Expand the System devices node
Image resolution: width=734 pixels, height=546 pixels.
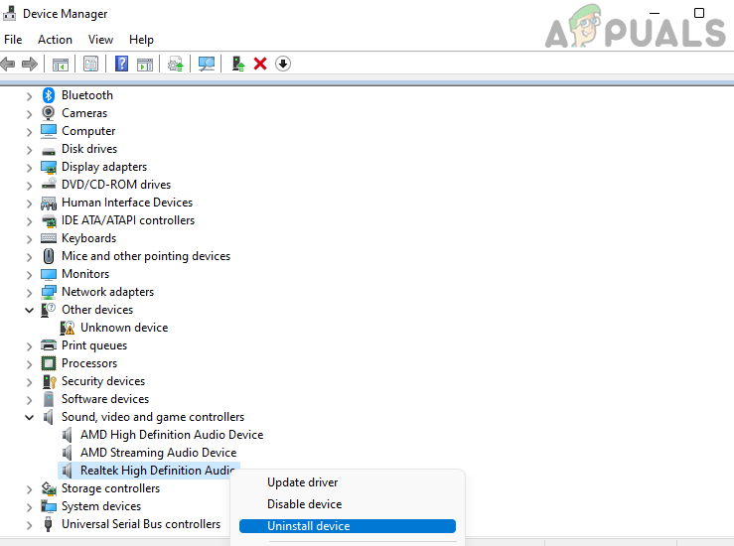click(x=30, y=507)
